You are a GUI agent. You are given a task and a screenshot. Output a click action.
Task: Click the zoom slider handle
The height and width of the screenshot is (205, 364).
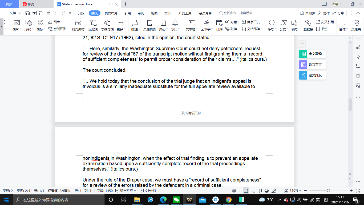click(x=328, y=191)
